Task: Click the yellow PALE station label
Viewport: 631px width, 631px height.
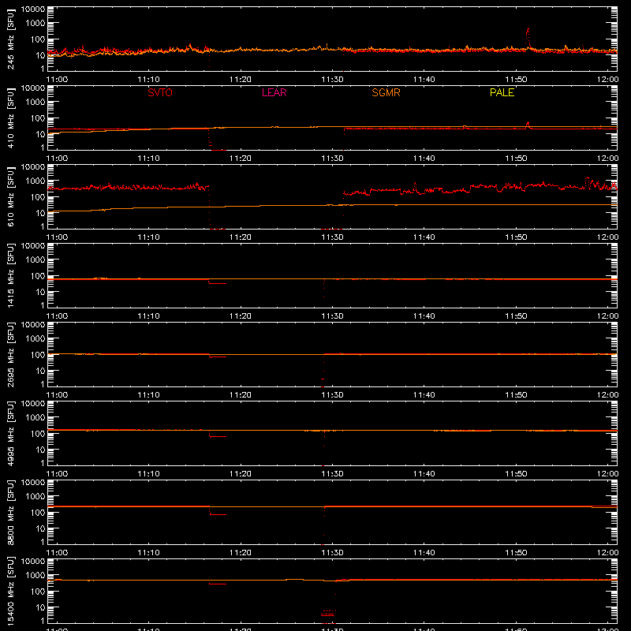Action: pos(502,92)
